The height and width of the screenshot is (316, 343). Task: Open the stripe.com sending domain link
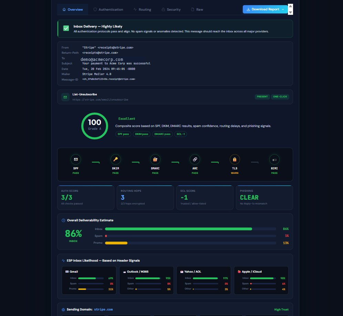point(104,309)
